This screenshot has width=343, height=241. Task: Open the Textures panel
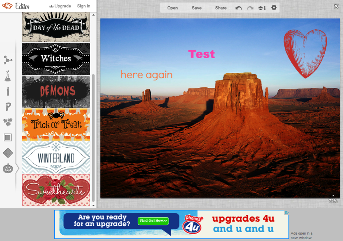pos(8,153)
